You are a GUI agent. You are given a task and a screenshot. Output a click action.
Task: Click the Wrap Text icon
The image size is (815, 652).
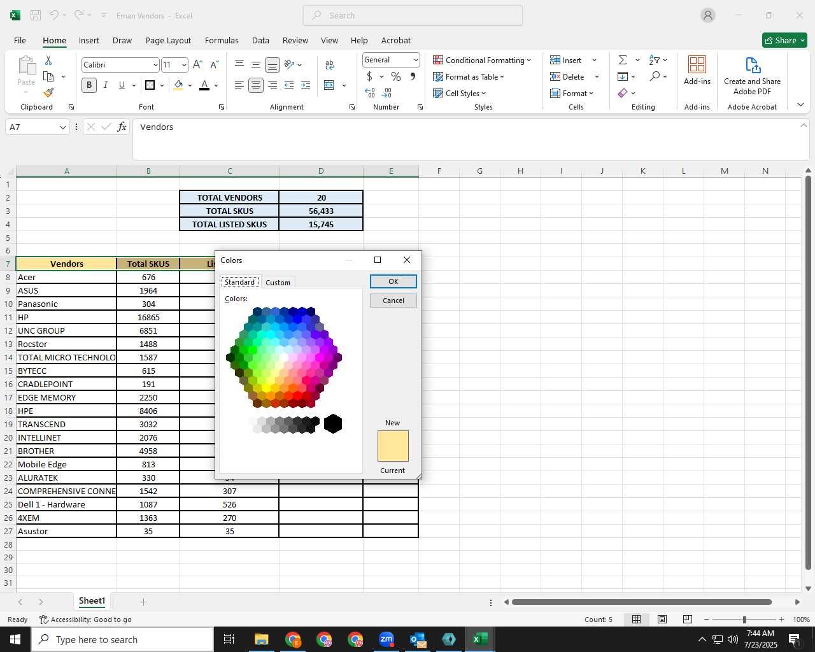(x=330, y=64)
